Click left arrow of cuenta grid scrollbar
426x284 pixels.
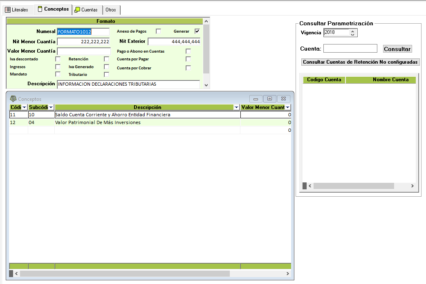(x=310, y=186)
